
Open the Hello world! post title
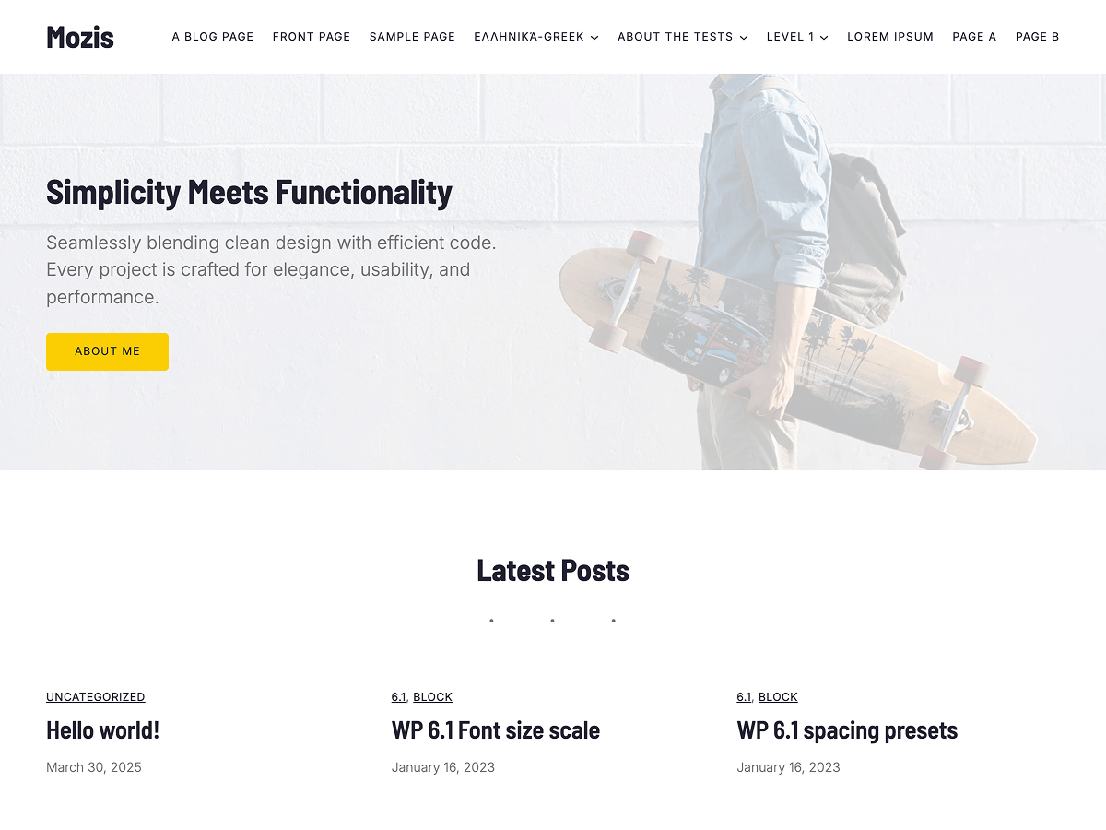coord(103,730)
